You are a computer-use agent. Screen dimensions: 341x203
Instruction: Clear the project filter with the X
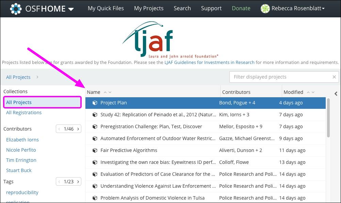pos(334,77)
